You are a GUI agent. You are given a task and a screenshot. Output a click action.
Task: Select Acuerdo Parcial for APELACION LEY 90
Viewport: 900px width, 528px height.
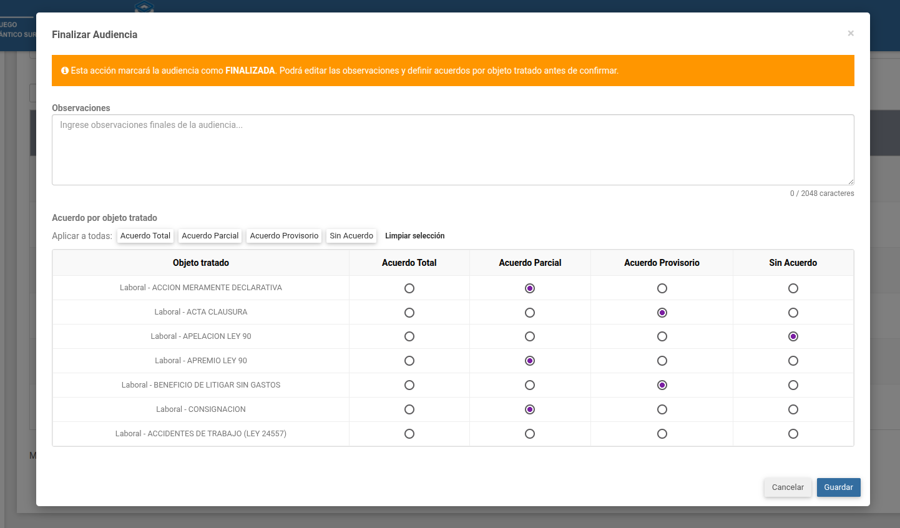[x=530, y=336]
